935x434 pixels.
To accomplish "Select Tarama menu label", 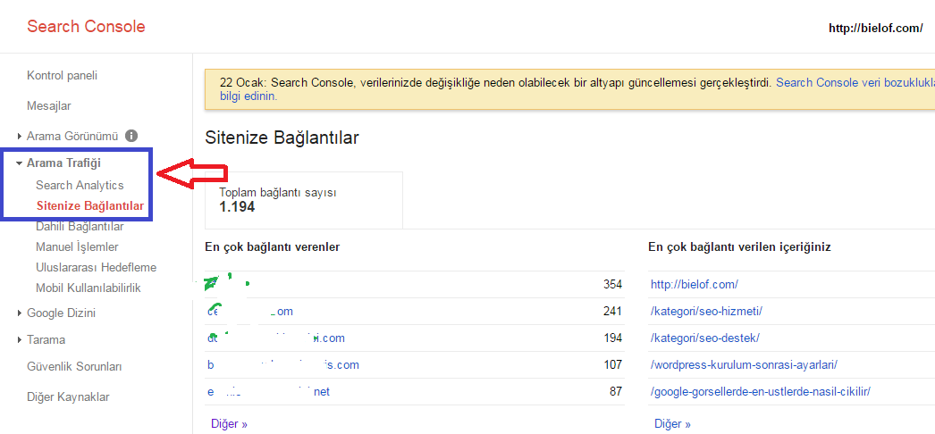I will click(x=46, y=340).
